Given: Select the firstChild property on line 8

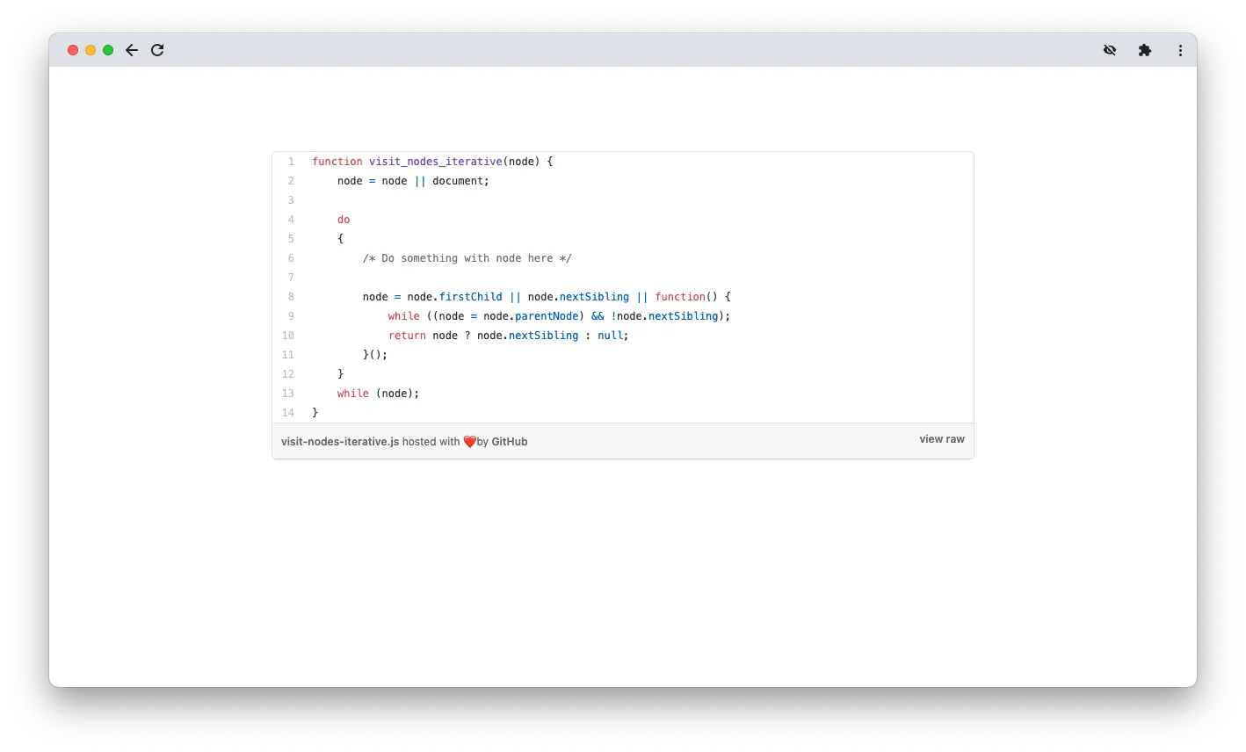Looking at the screenshot, I should tap(471, 297).
